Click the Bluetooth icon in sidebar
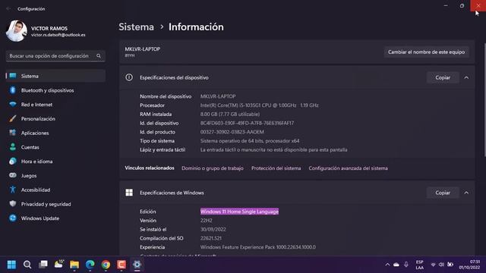Image resolution: width=486 pixels, height=273 pixels. click(13, 90)
